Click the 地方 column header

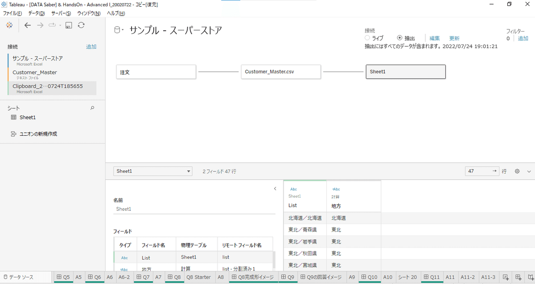354,196
